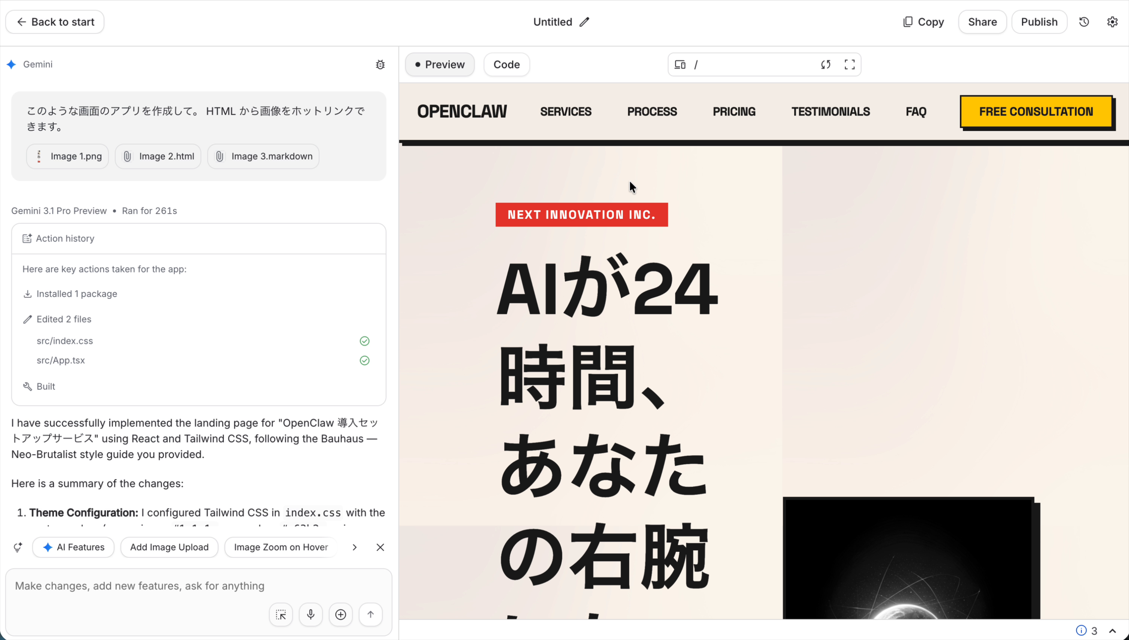Open version history with the clock icon
Image resolution: width=1129 pixels, height=640 pixels.
click(1084, 22)
